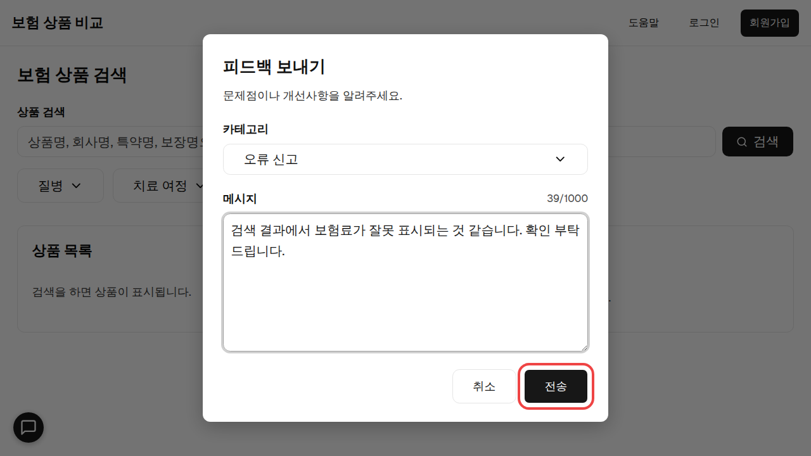Open the 도움말 help link
This screenshot has height=456, width=811.
coord(644,23)
